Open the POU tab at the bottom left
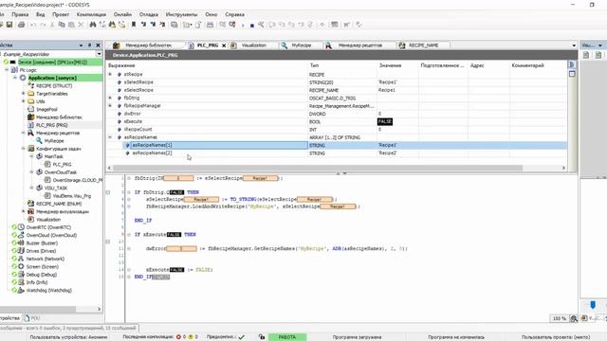 31,318
